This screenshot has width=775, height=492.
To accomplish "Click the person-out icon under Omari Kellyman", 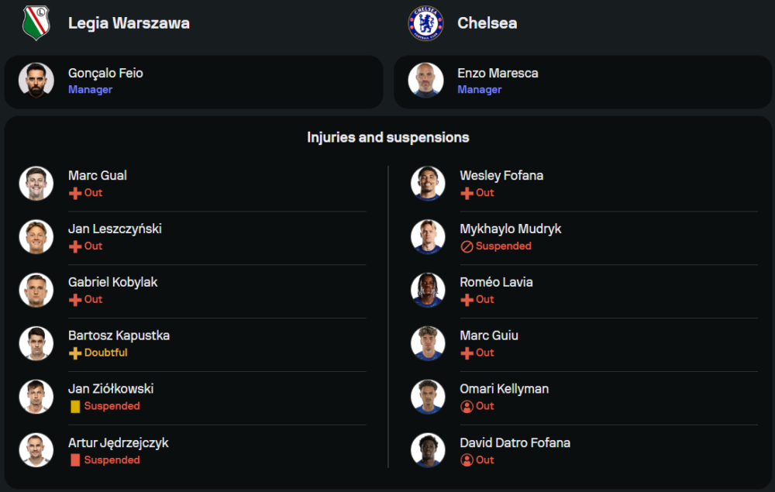I will coord(467,407).
